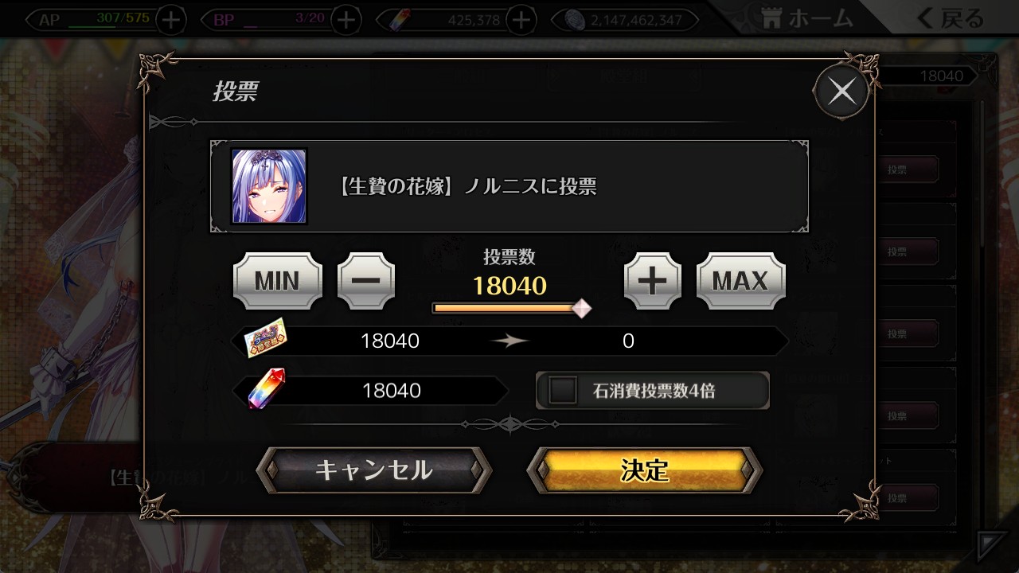1019x573 pixels.
Task: Add BP with the plus icon
Action: pyautogui.click(x=346, y=20)
